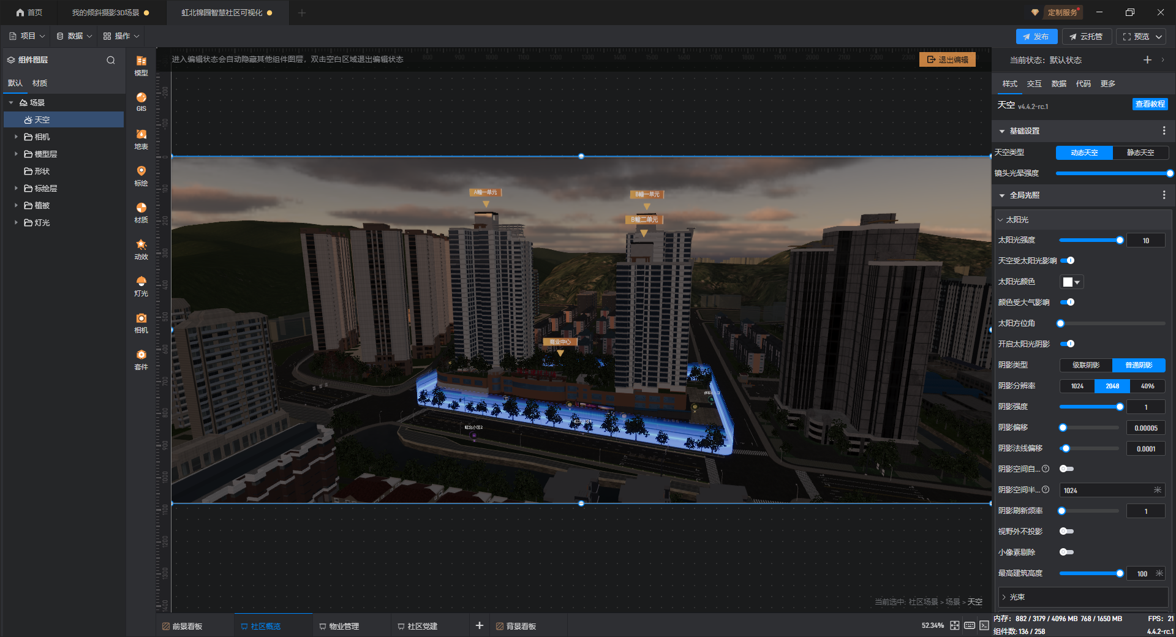
Task: Expand the 相机 layer folder
Action: click(x=16, y=137)
